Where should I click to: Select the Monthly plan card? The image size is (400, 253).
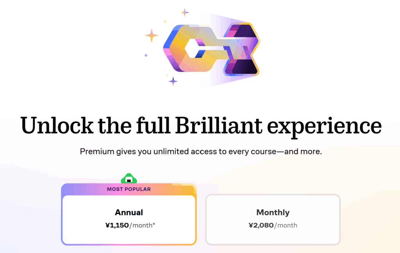point(273,219)
